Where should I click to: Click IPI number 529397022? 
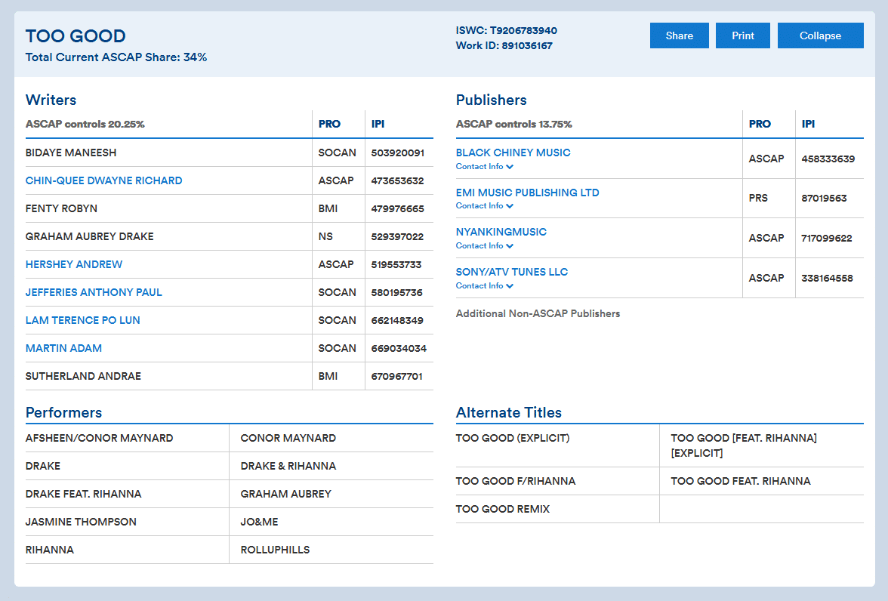(397, 237)
